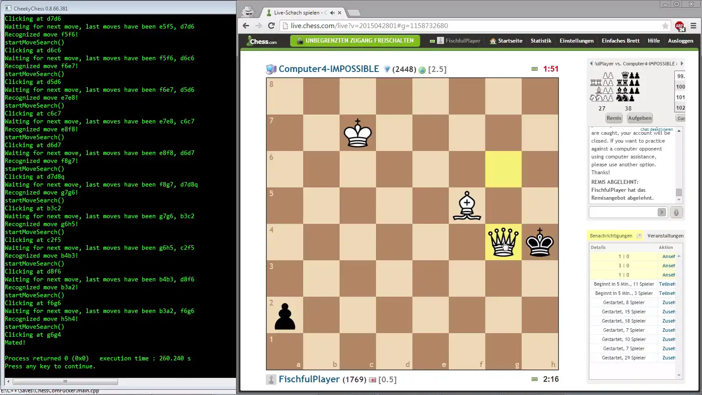Send chat message with arrow button
The height and width of the screenshot is (395, 702).
coord(662,212)
